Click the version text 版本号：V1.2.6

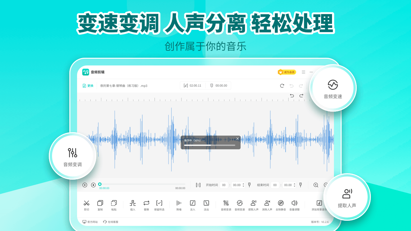click(320, 222)
